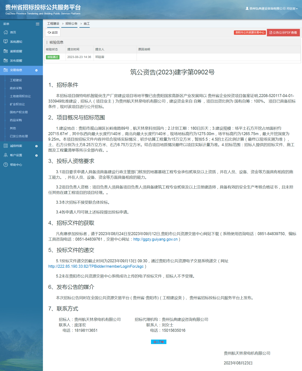Select the 首页 home icon in the sidebar

pyautogui.click(x=6, y=32)
